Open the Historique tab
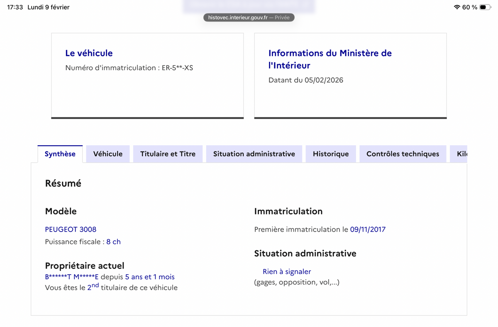Viewport: 498px width, 327px height. (x=331, y=154)
